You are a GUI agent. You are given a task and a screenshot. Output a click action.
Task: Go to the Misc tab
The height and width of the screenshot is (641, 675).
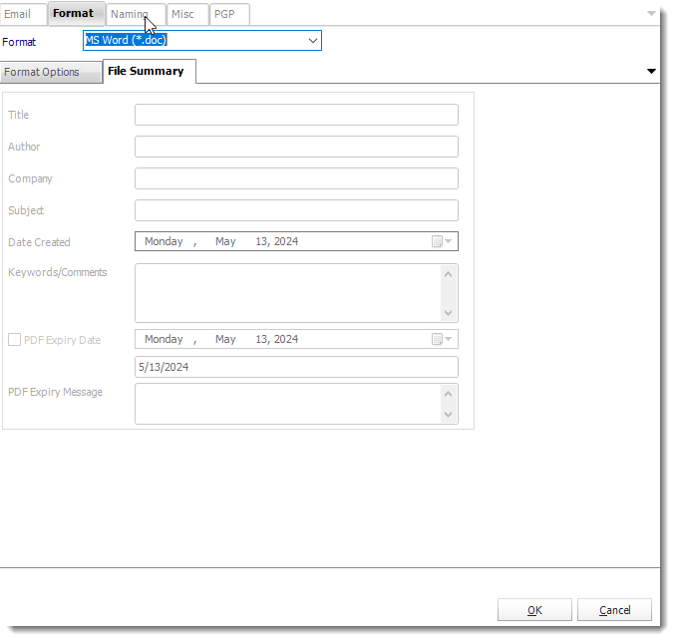point(187,14)
